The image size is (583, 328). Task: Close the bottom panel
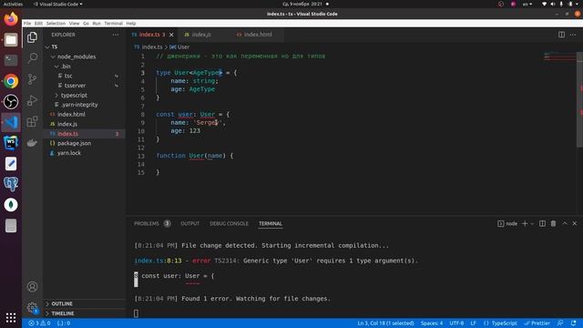(x=575, y=223)
